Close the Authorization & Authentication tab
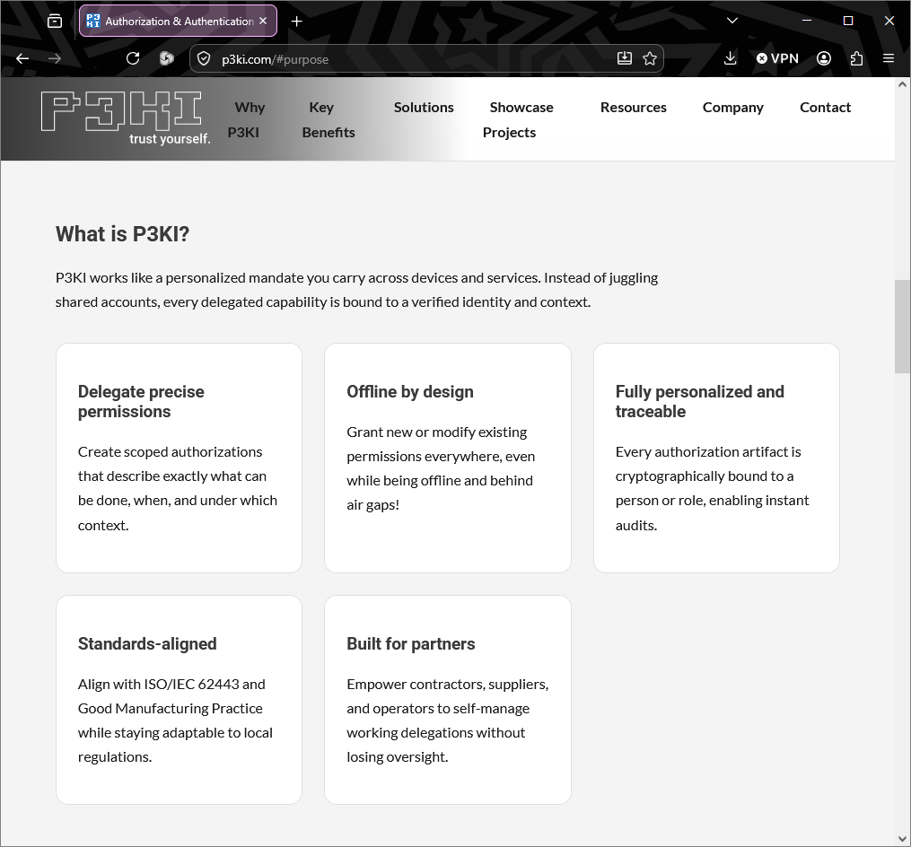Viewport: 911px width, 847px height. (263, 21)
